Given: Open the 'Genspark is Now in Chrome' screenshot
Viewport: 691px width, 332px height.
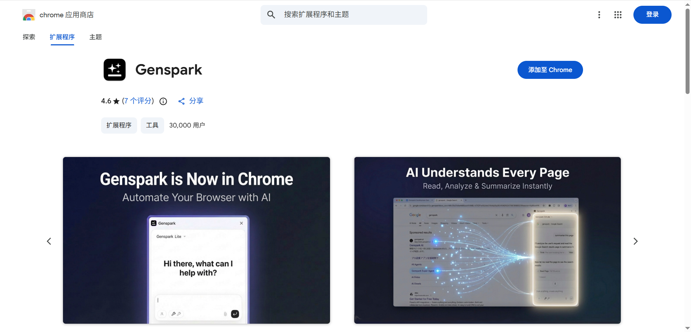Looking at the screenshot, I should [x=197, y=240].
